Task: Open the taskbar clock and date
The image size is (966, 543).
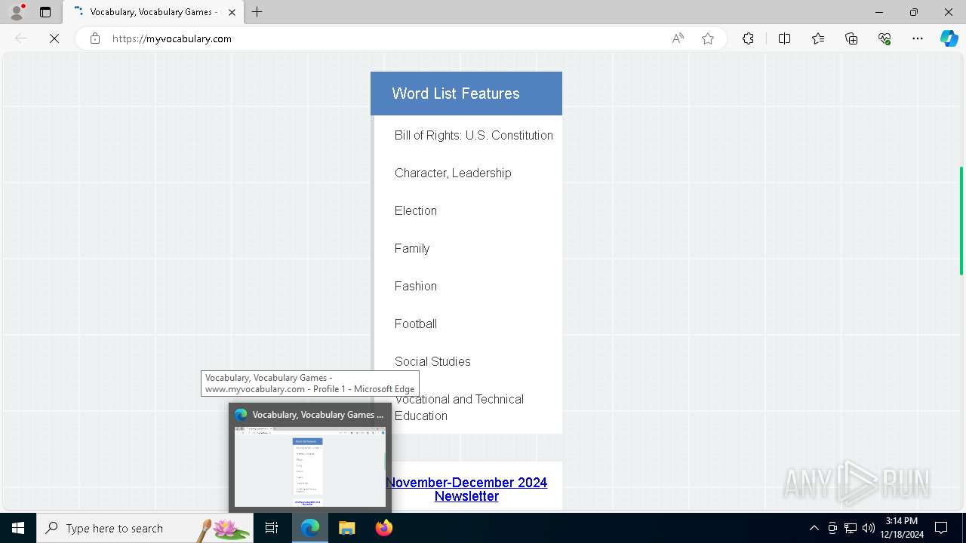Action: [x=902, y=528]
